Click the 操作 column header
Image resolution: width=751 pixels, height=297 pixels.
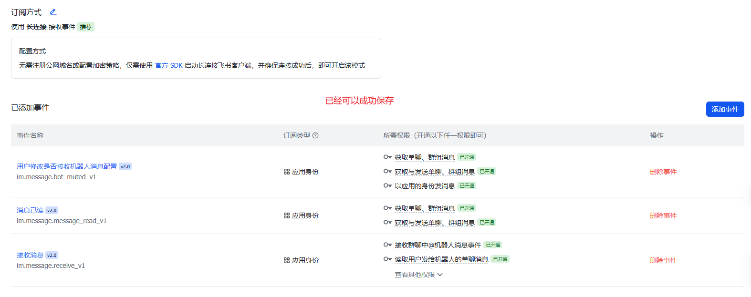pyautogui.click(x=657, y=135)
